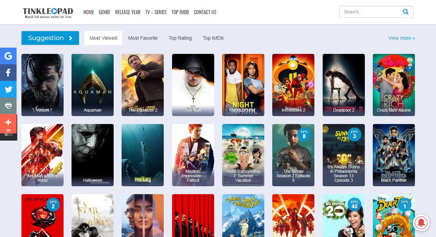
Task: Click the 'Aquaman' title text
Action: (93, 110)
